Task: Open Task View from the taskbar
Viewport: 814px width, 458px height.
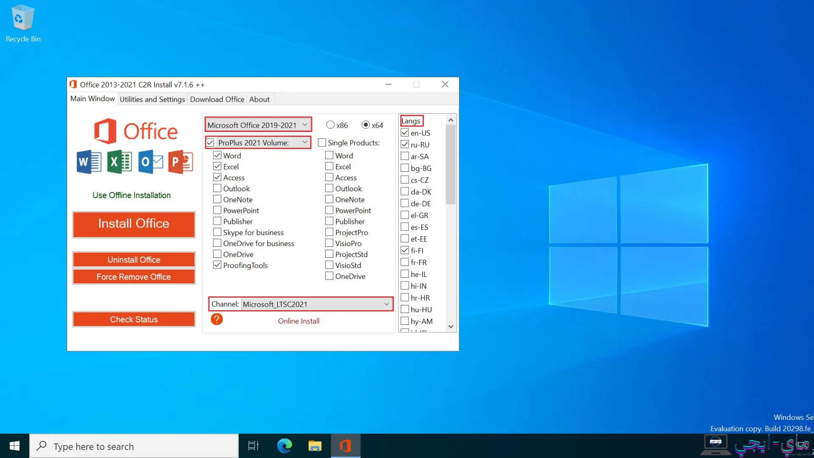Action: click(253, 446)
